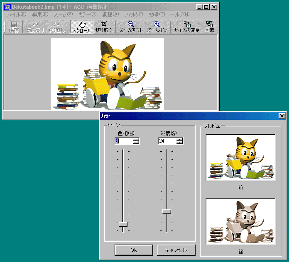Open the ファイル(F) menu

(16, 15)
